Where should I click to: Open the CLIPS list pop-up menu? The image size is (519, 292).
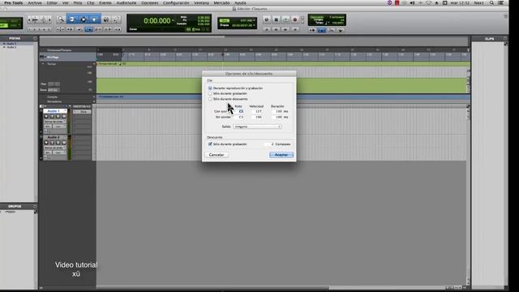[505, 38]
